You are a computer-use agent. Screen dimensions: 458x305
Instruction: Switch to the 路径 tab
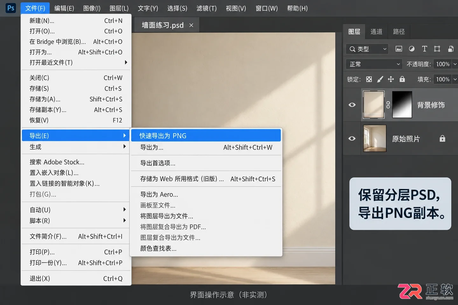coord(399,31)
